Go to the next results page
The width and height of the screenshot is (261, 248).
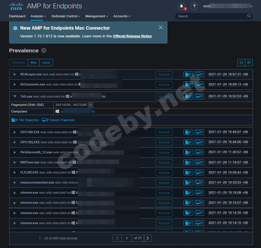(x=148, y=238)
